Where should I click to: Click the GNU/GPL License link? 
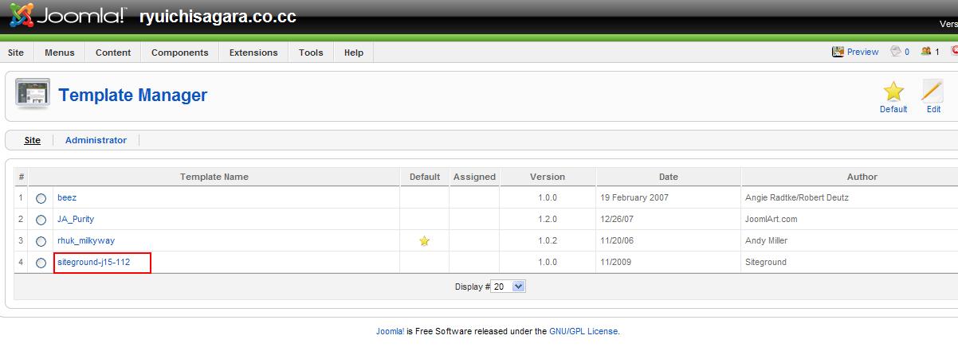point(583,331)
